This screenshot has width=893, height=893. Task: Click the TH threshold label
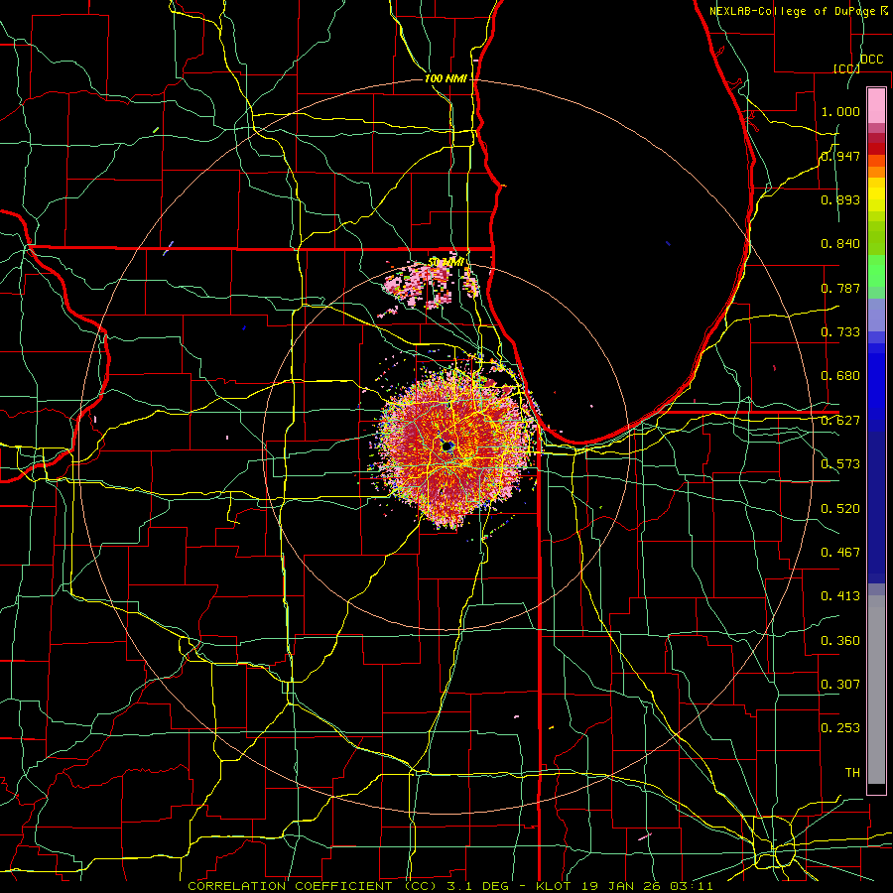[x=852, y=773]
